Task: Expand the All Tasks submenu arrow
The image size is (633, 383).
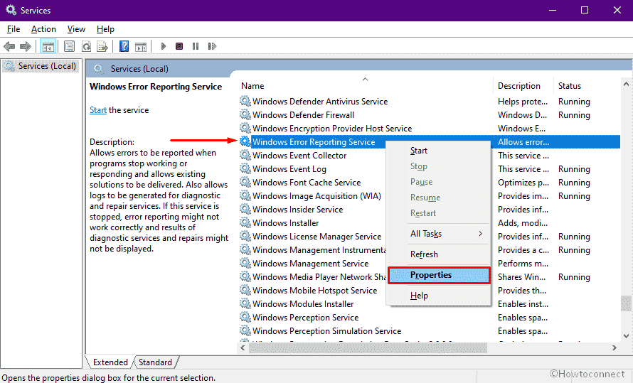Action: [x=480, y=234]
